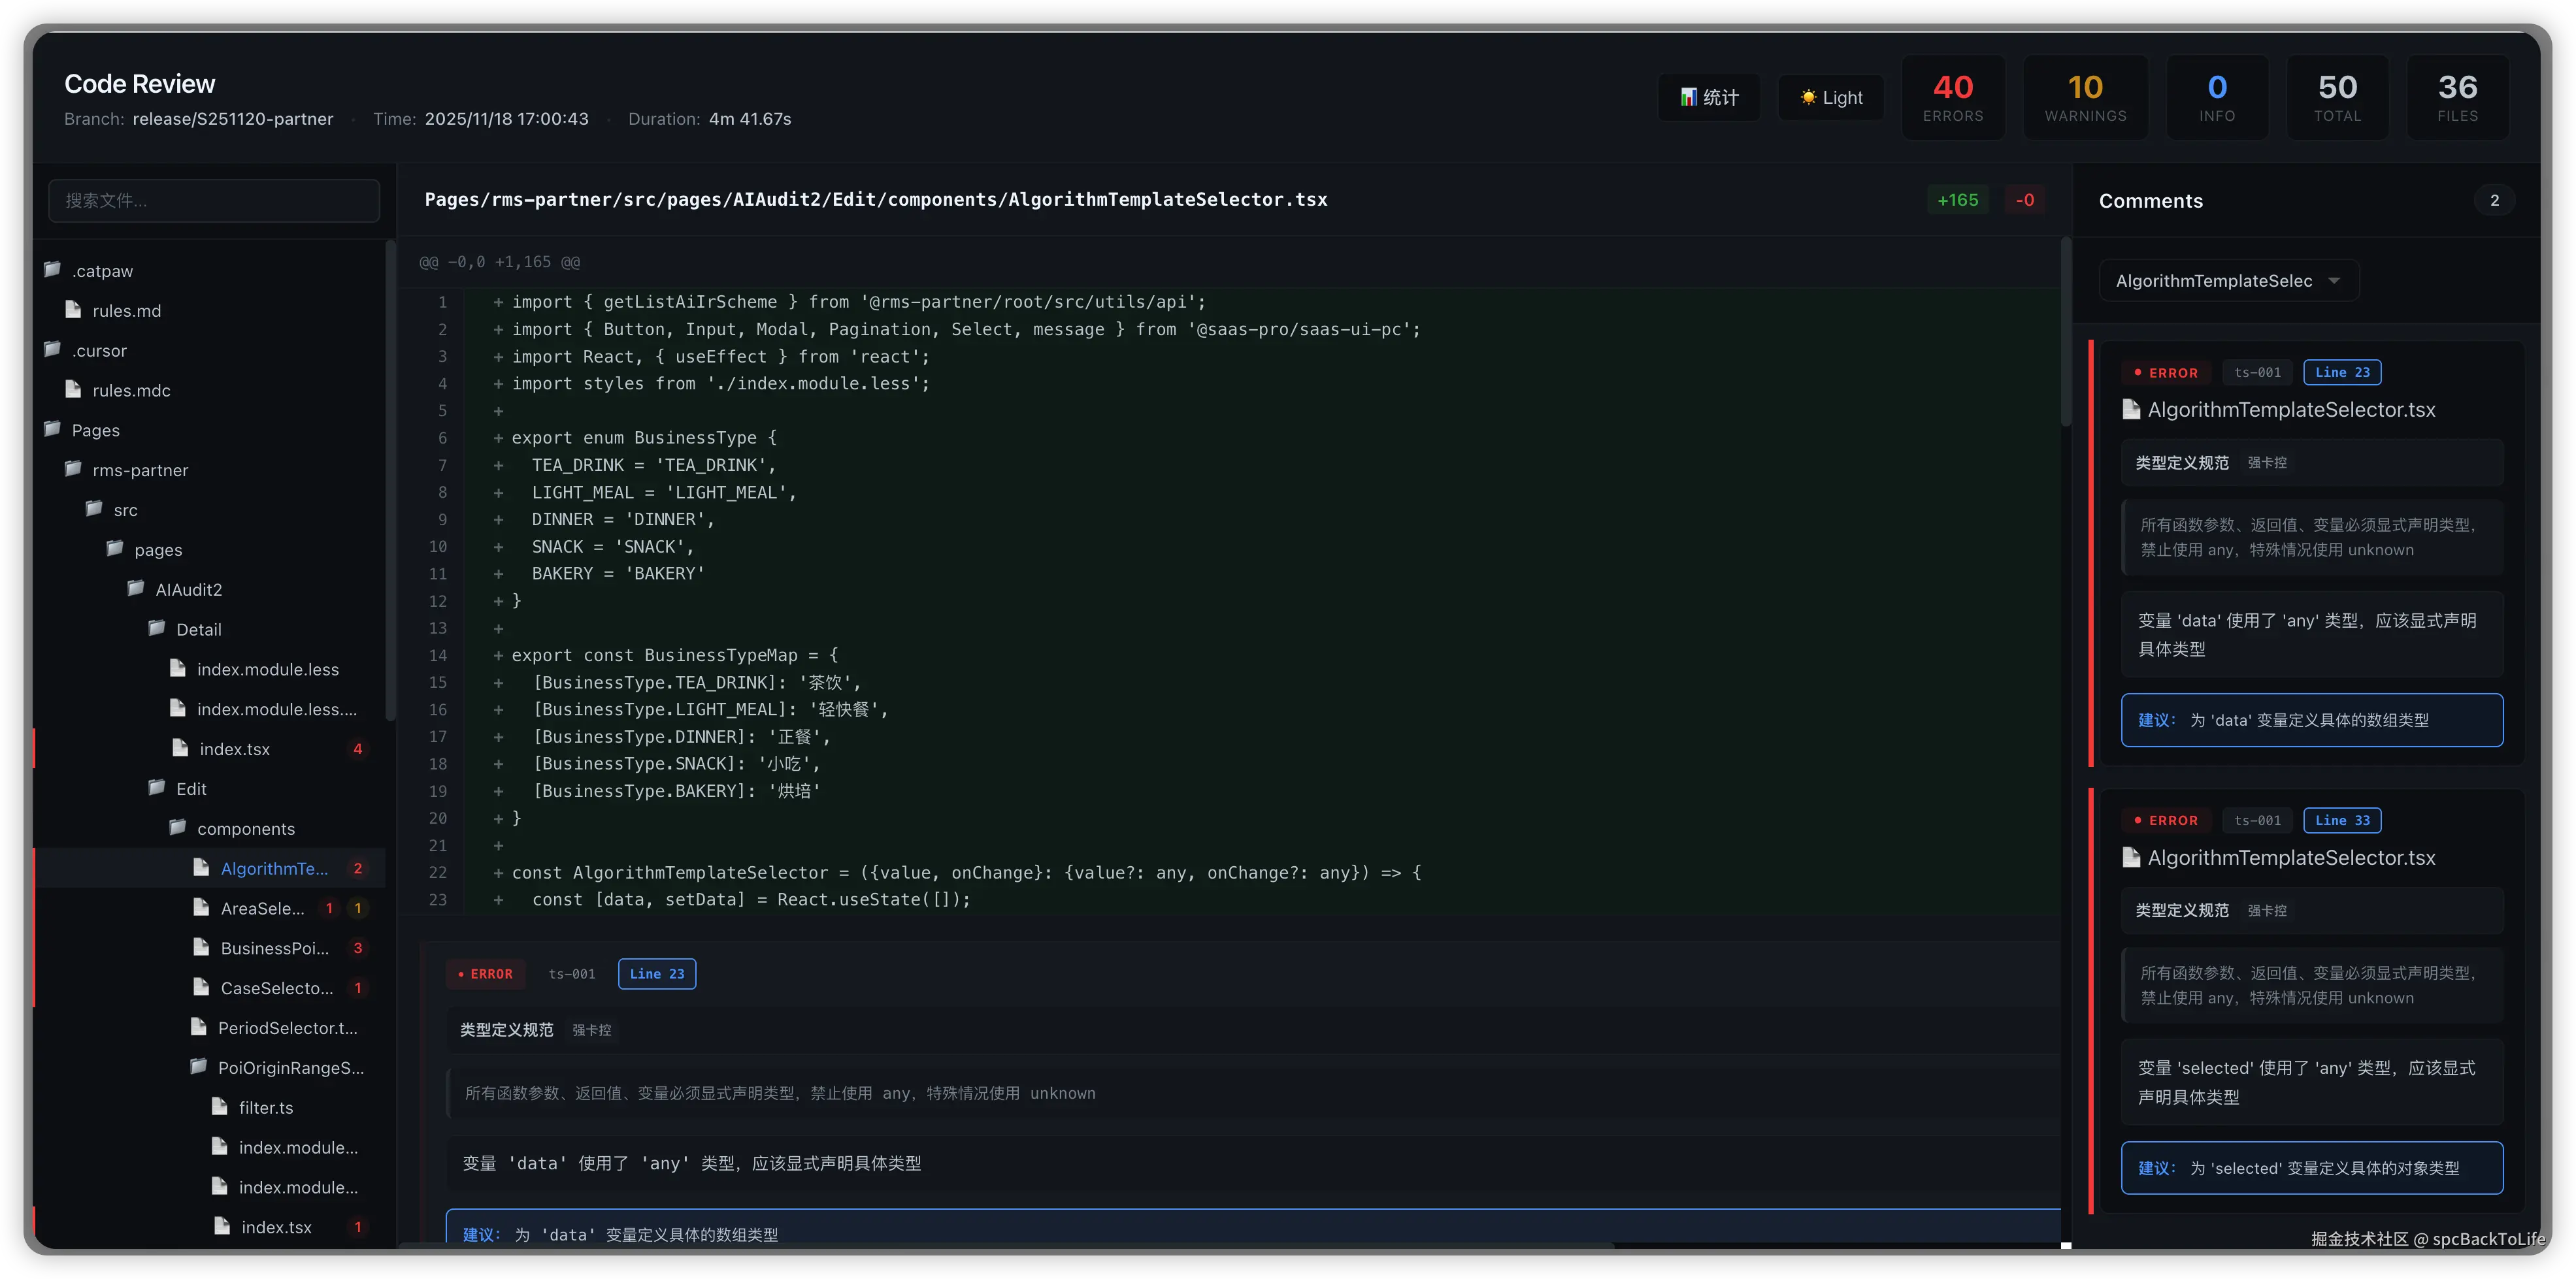Collapse the Detail folder

198,630
